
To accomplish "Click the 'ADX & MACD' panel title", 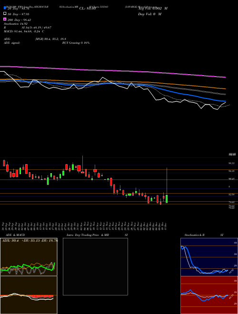I will 15,235.
